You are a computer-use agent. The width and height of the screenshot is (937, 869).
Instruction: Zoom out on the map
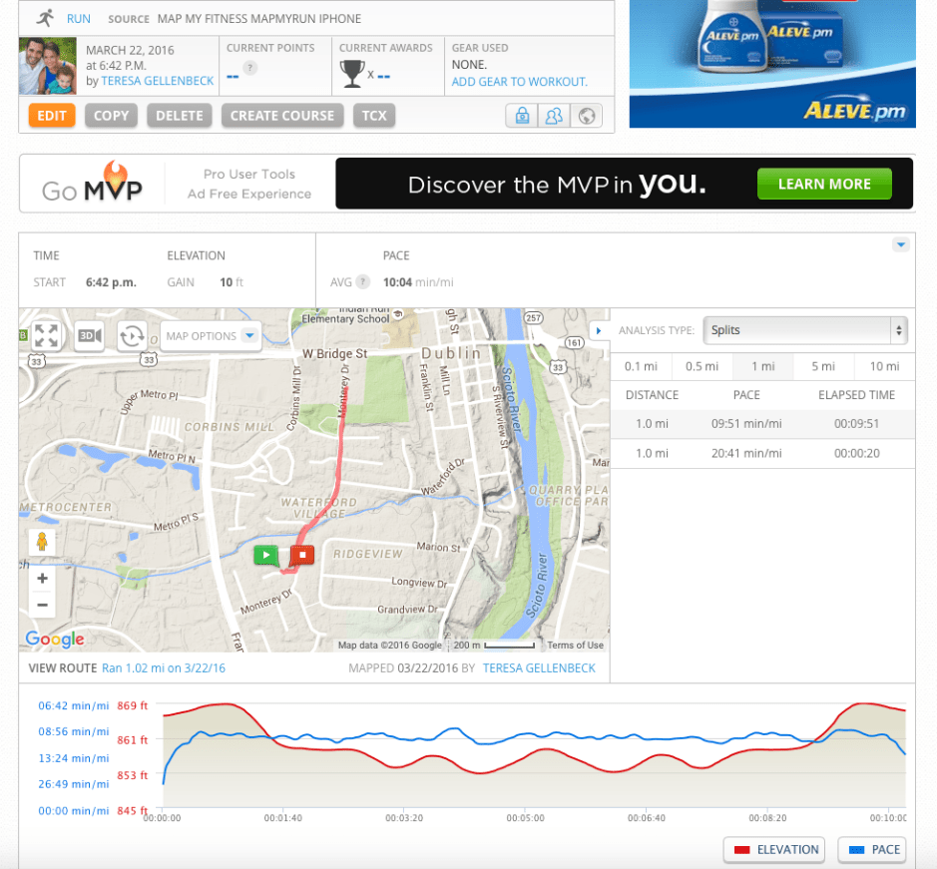pos(42,605)
